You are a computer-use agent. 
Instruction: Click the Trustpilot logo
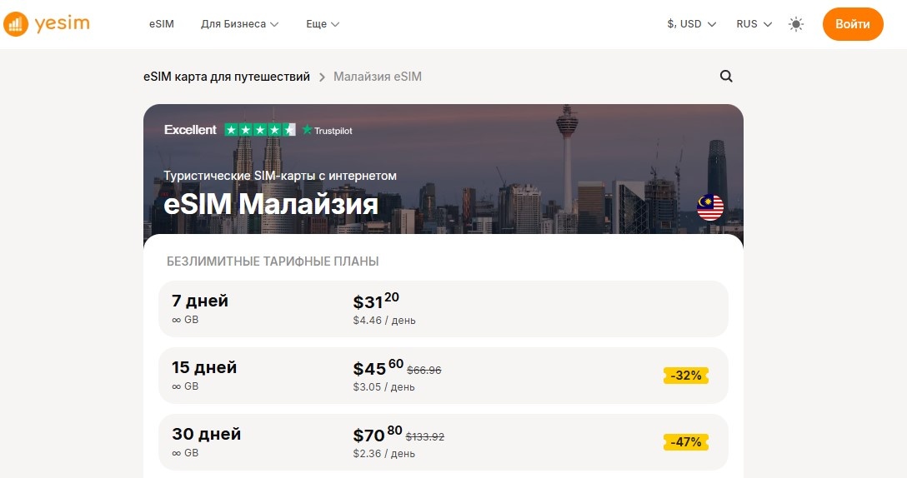327,130
